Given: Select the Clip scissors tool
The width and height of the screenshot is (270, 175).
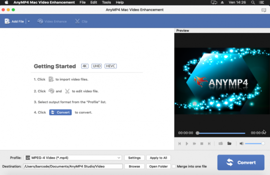Looking at the screenshot, I should pyautogui.click(x=81, y=21).
